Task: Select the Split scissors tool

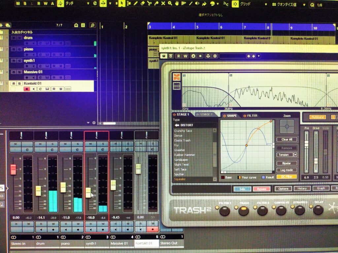Action: 149,3
